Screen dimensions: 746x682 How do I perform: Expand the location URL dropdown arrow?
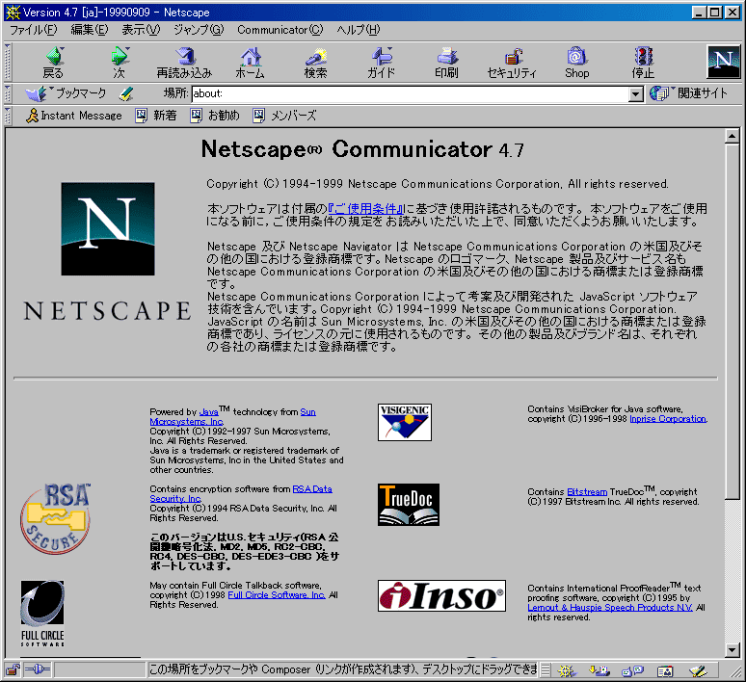(x=635, y=94)
